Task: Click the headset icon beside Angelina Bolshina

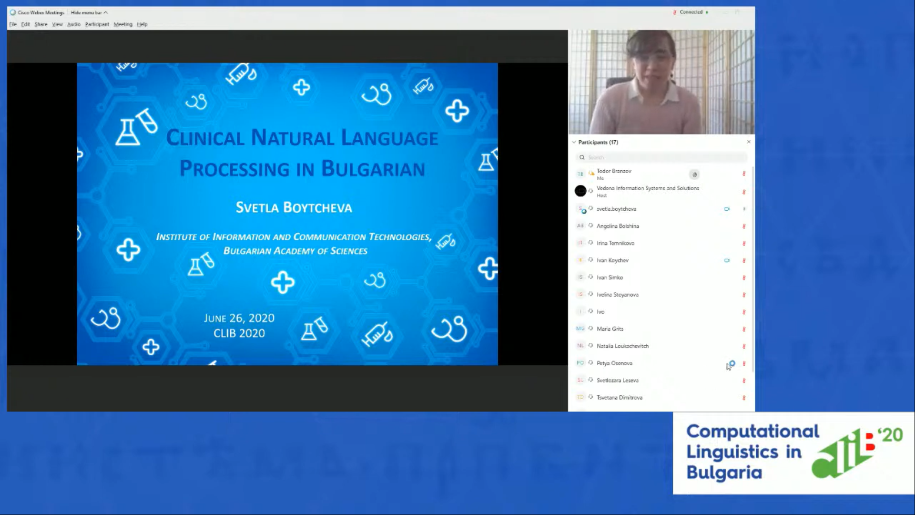Action: (x=591, y=226)
